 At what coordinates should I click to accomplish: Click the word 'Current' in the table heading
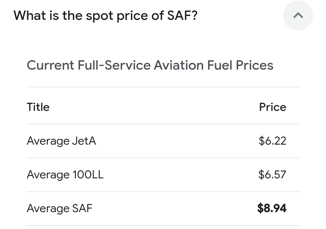click(50, 65)
